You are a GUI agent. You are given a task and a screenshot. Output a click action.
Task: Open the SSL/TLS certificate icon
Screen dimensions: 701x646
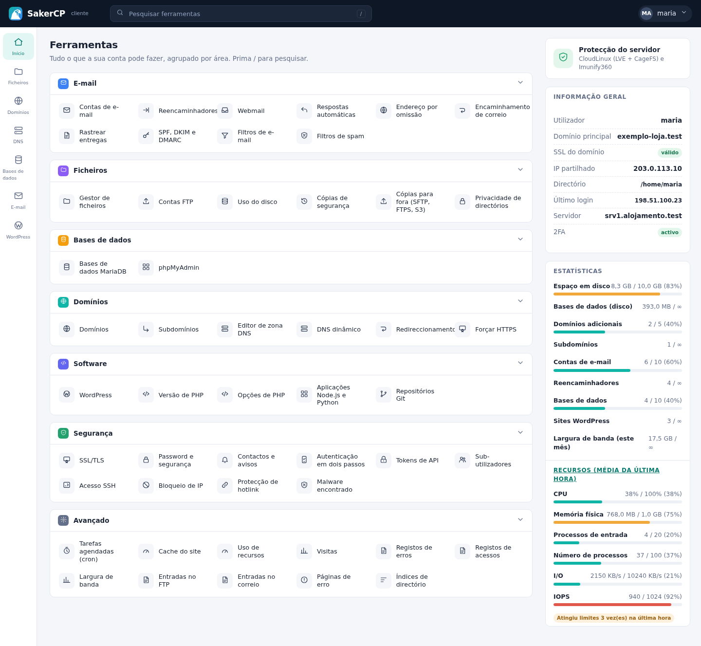click(67, 460)
